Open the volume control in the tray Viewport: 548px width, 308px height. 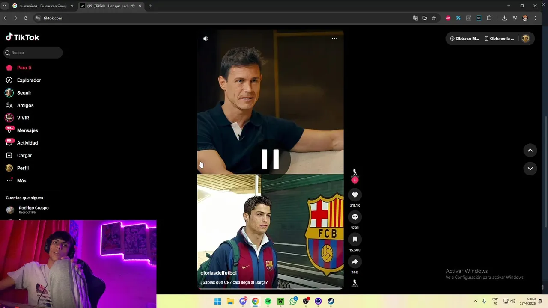513,301
